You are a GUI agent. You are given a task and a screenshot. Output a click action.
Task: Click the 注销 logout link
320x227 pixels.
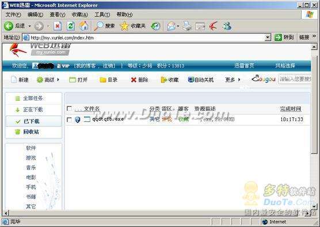click(108, 66)
